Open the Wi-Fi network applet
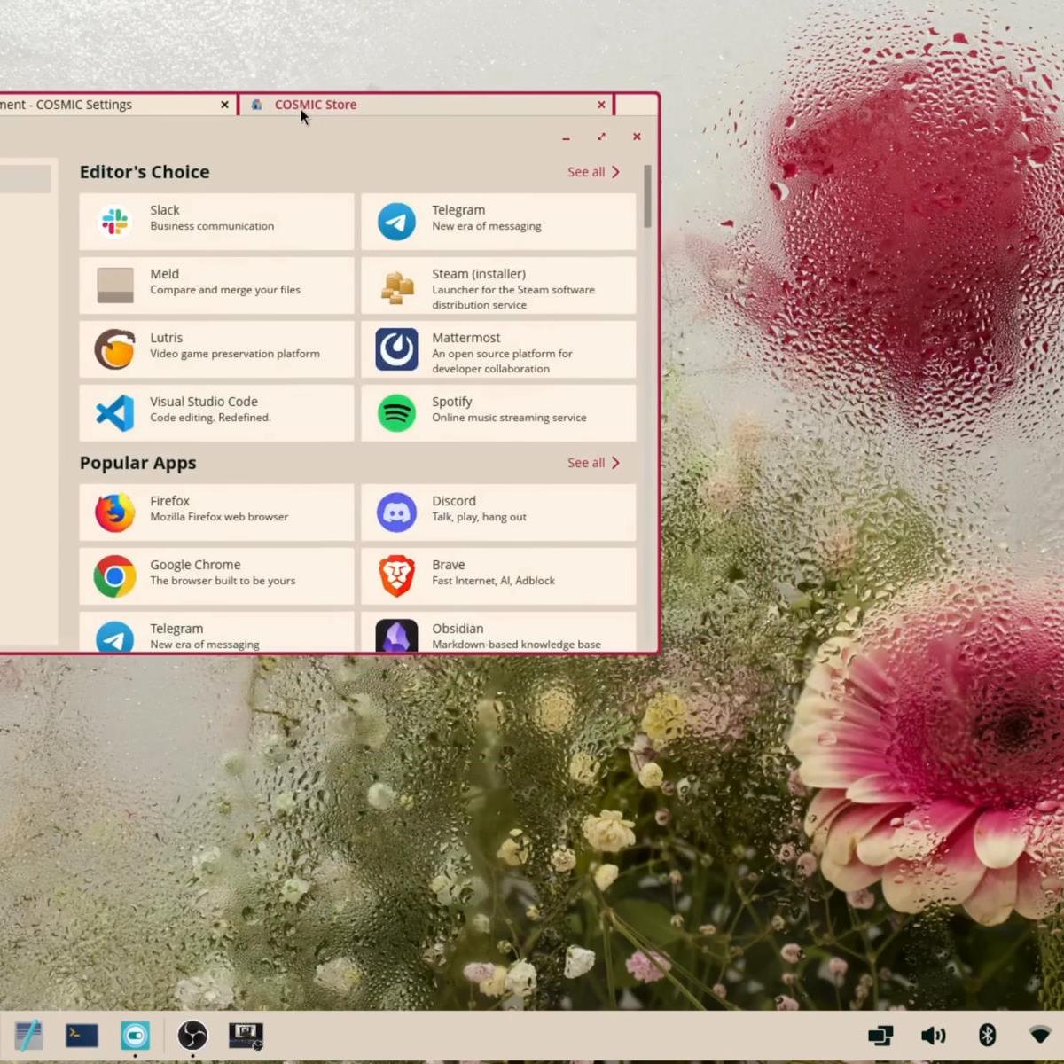The width and height of the screenshot is (1064, 1064). point(1040,1035)
